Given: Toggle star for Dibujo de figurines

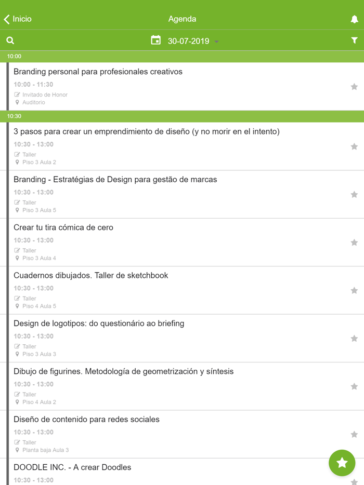Looking at the screenshot, I should pyautogui.click(x=354, y=386).
